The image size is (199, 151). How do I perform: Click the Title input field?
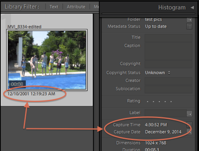click(x=169, y=38)
